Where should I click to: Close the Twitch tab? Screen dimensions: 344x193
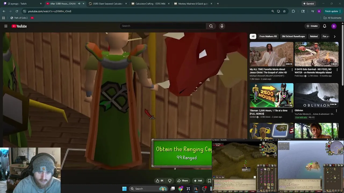point(41,4)
